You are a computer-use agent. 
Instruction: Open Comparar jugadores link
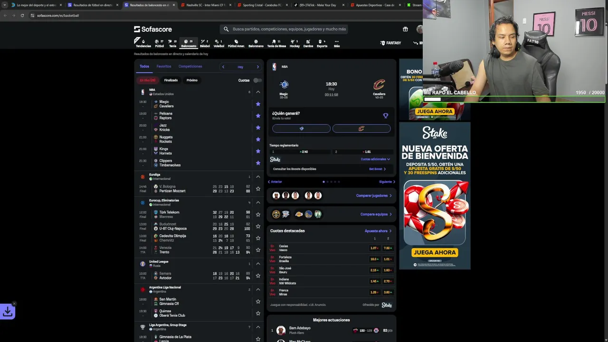(374, 196)
